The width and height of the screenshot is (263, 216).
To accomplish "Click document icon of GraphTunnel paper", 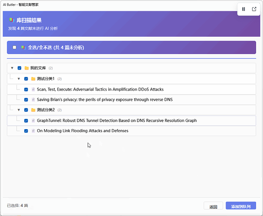I will pyautogui.click(x=33, y=121).
